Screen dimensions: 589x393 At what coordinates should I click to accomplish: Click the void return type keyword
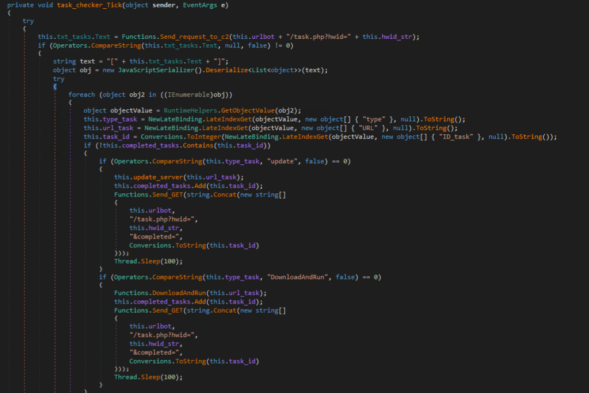click(x=45, y=5)
